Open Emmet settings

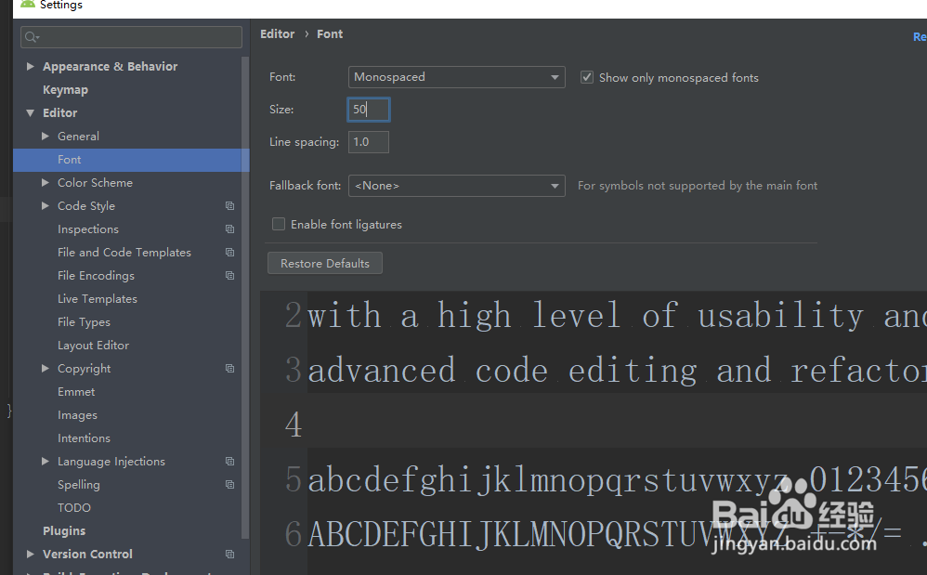pos(76,392)
